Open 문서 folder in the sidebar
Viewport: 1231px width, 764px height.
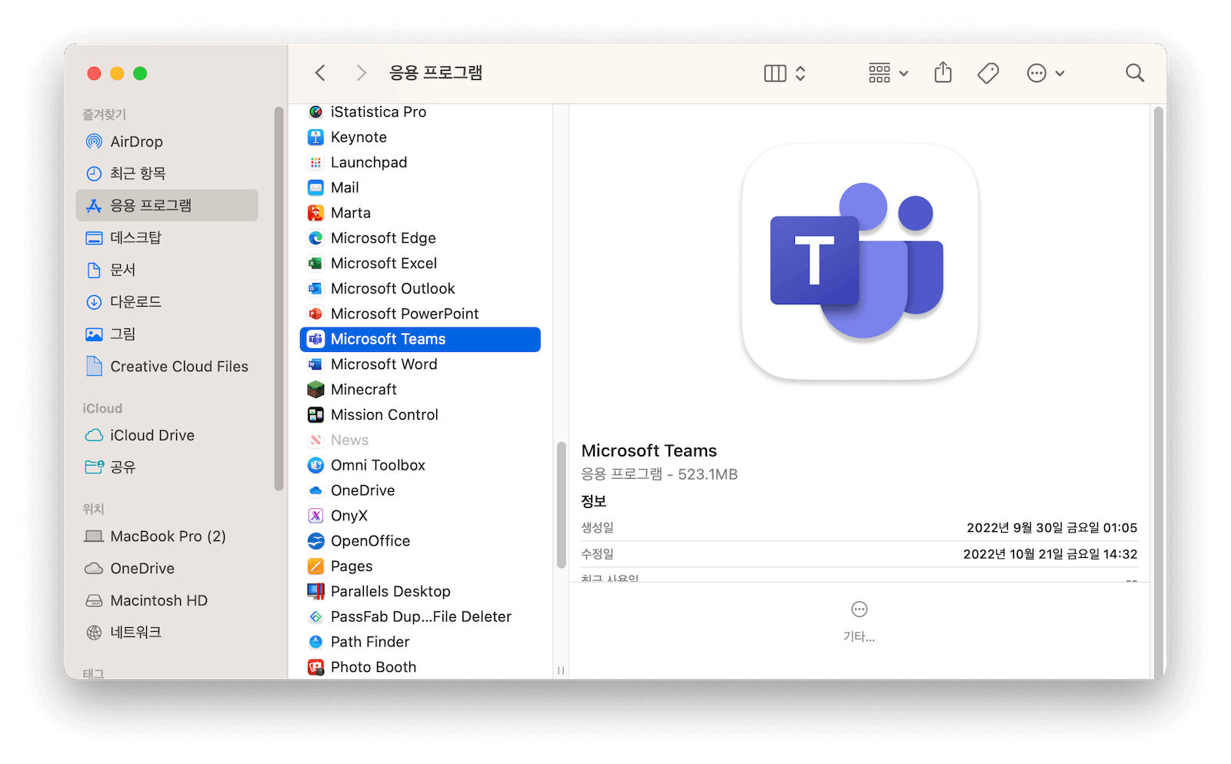pos(167,270)
